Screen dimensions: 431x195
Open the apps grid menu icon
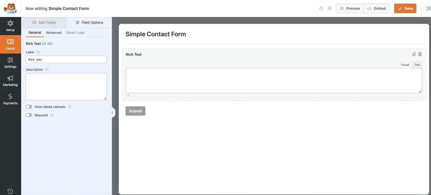tap(329, 8)
